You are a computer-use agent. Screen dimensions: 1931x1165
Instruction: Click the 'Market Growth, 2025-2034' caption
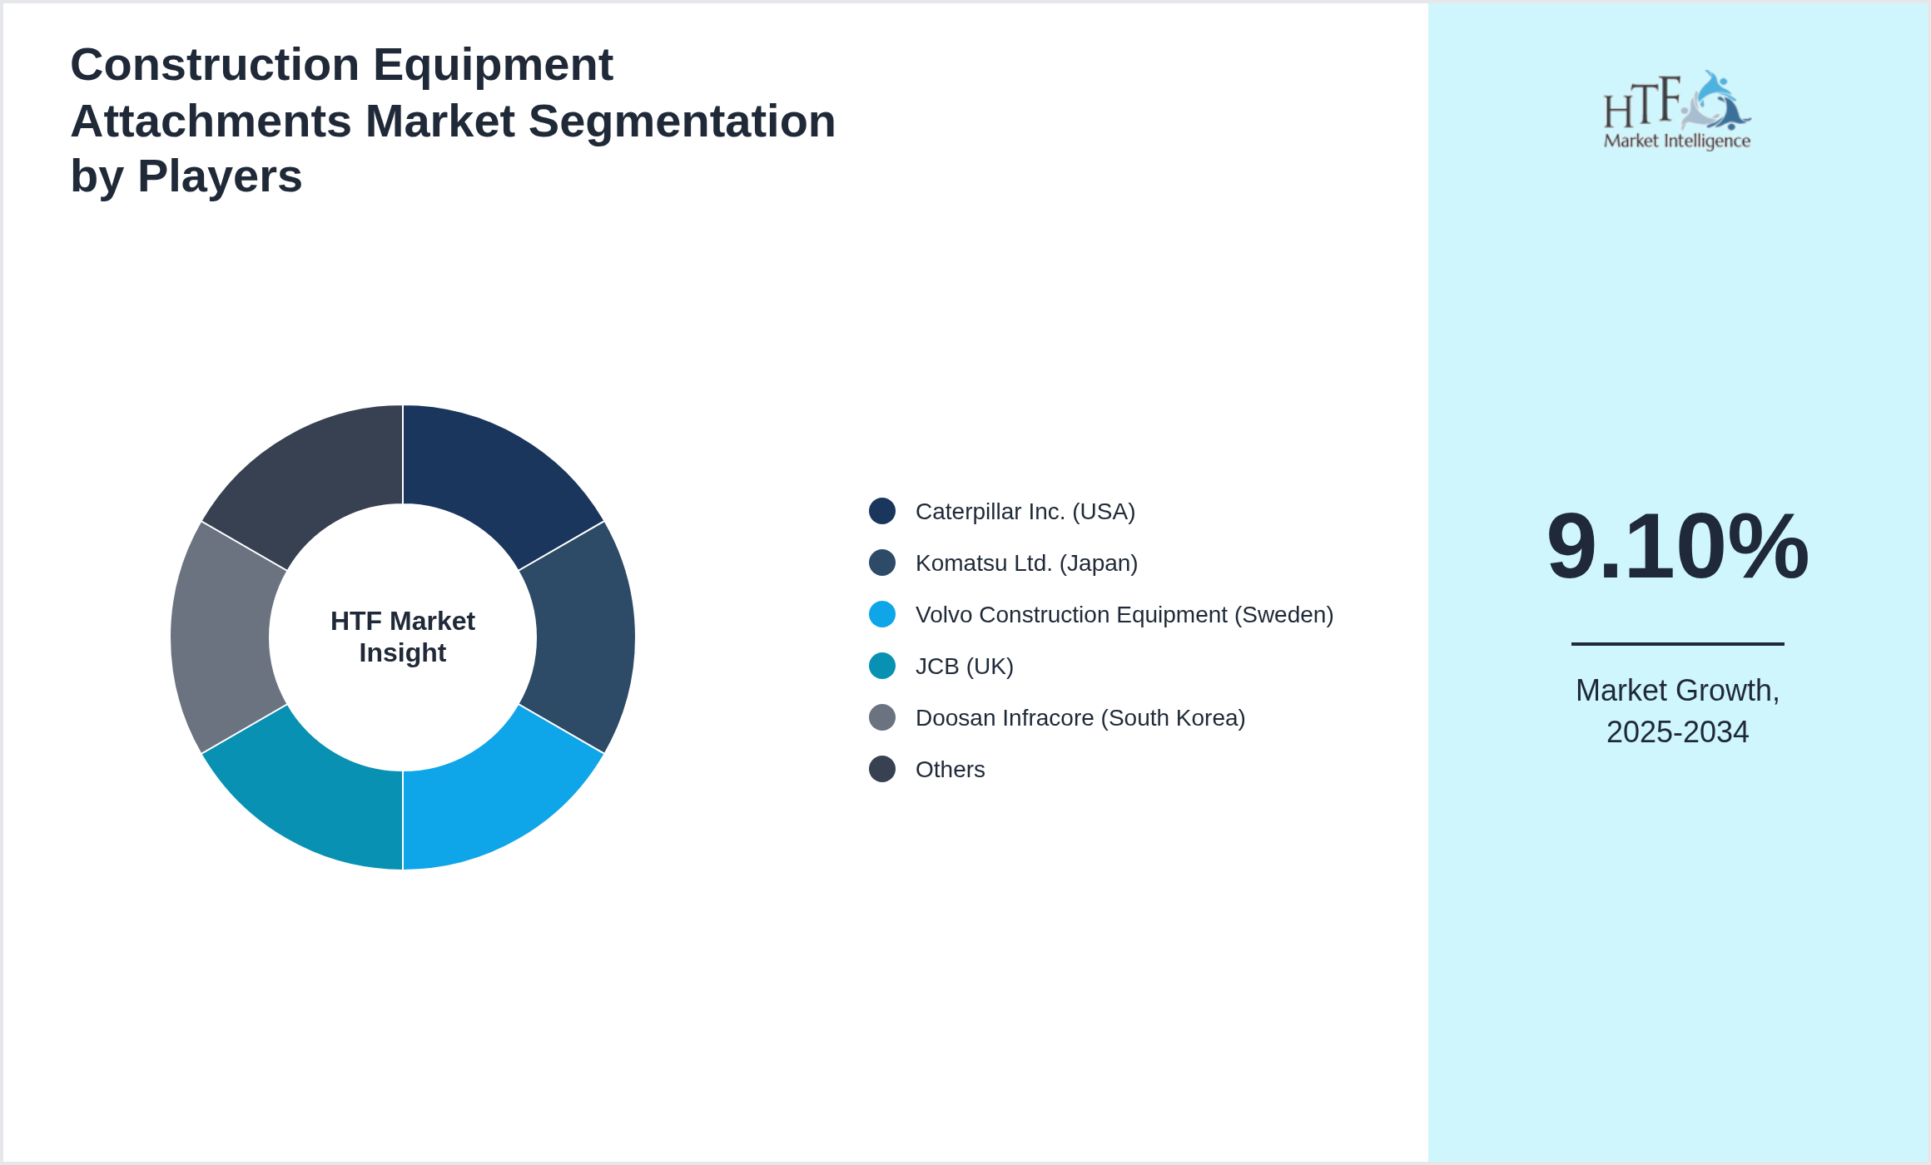[x=1677, y=711]
